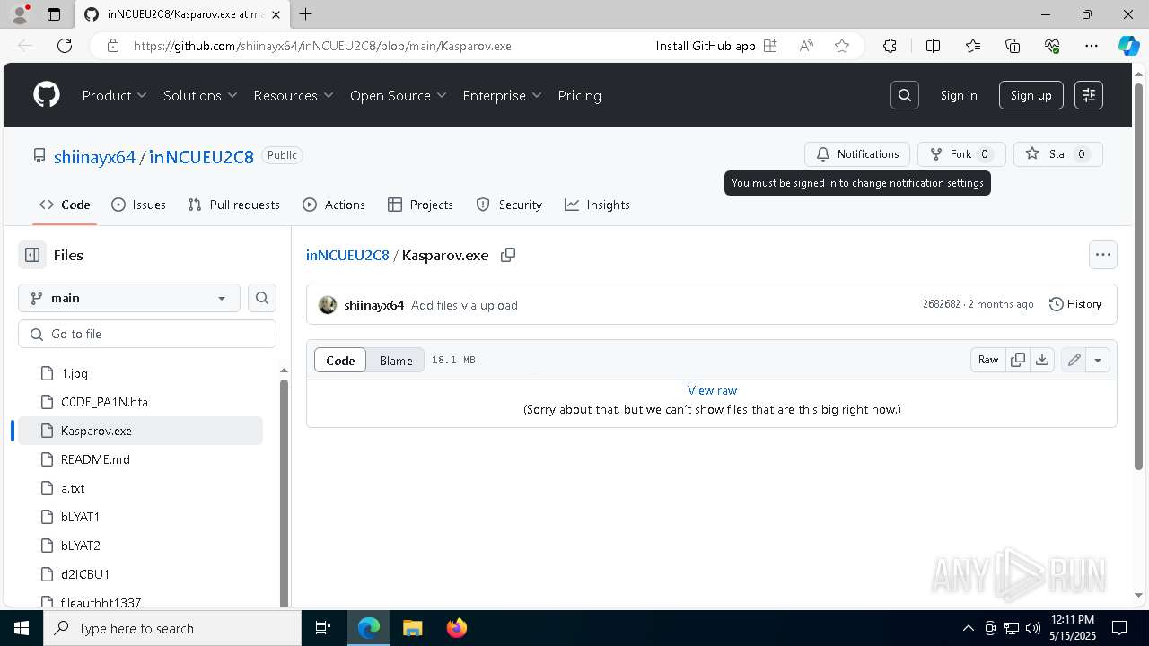The height and width of the screenshot is (646, 1149).
Task: Open the Code repository tab
Action: (x=65, y=205)
